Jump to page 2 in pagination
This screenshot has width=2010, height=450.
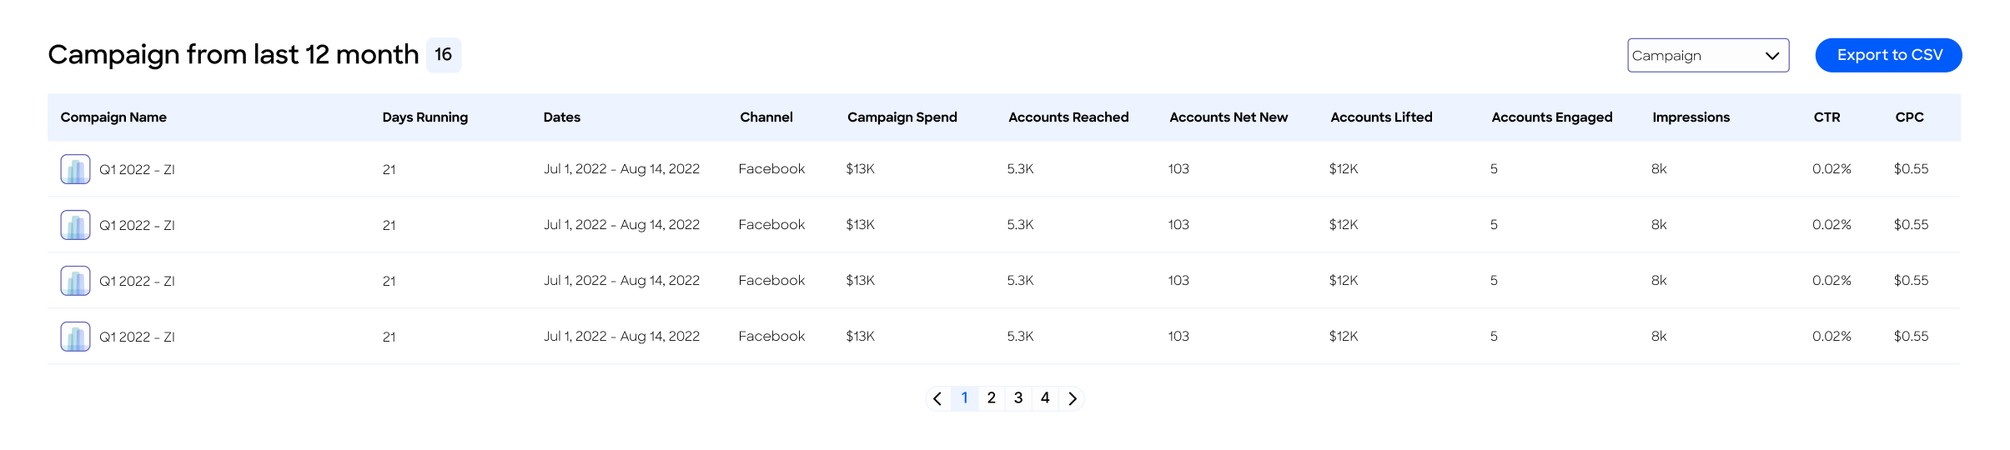[991, 398]
